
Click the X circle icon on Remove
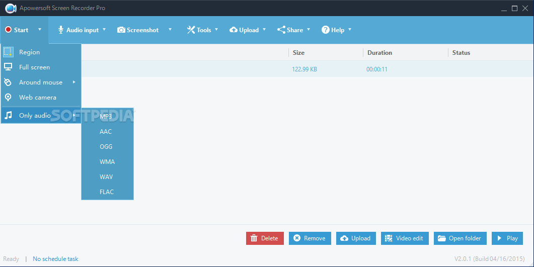(x=297, y=238)
